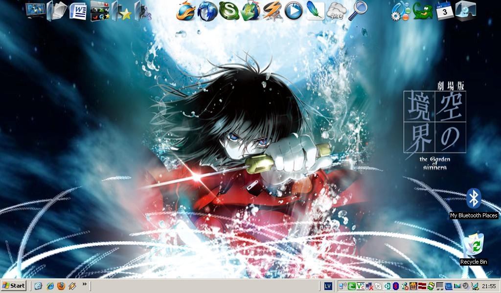Open My Bluetooth Places desktop shortcut
The height and width of the screenshot is (293, 501).
(474, 204)
